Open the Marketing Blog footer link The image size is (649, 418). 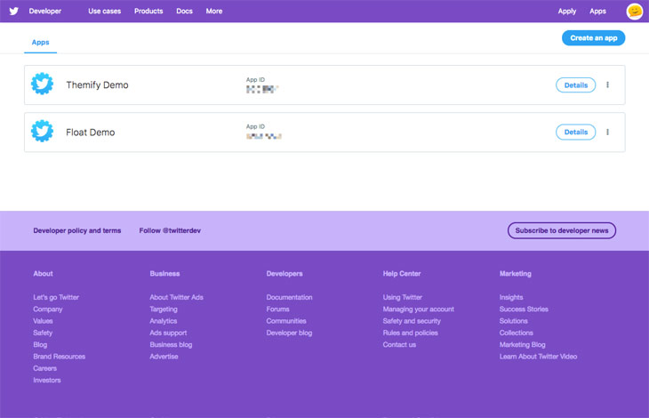click(x=523, y=344)
